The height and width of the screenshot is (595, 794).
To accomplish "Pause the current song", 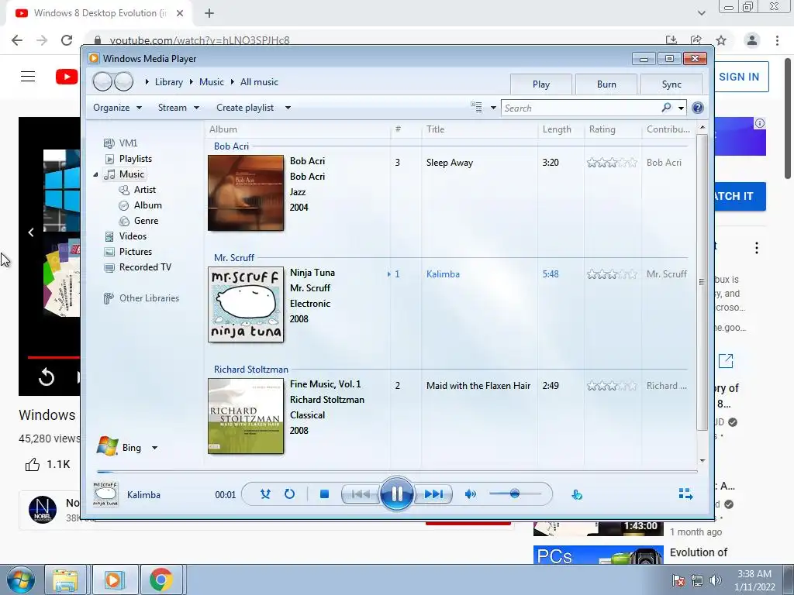I will (396, 494).
